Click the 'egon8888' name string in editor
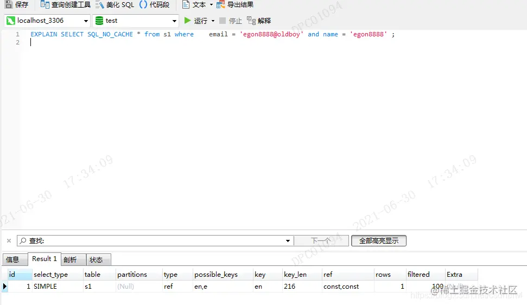Screen dimensions: 527x305 (369, 34)
